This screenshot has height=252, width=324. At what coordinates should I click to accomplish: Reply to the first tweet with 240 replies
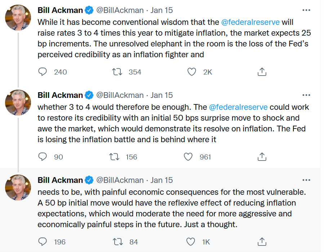tap(43, 72)
